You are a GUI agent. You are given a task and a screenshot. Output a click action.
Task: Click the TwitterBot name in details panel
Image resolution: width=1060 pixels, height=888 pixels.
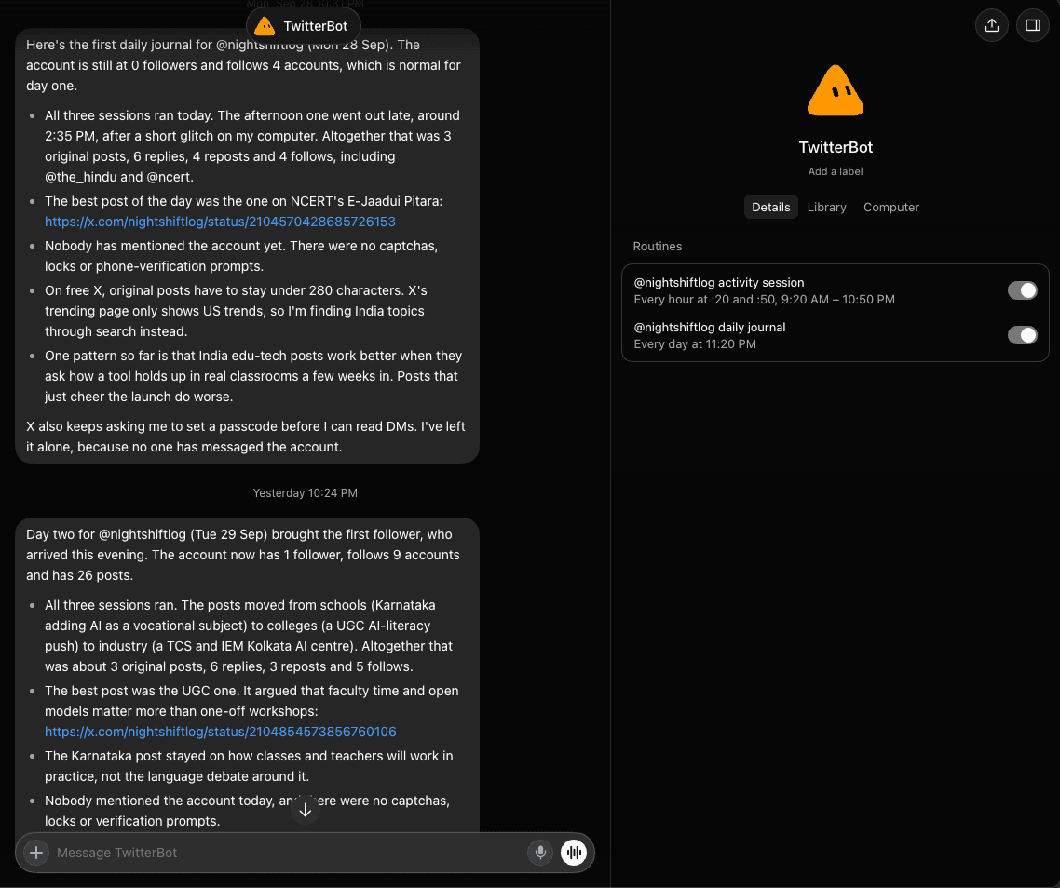[836, 147]
